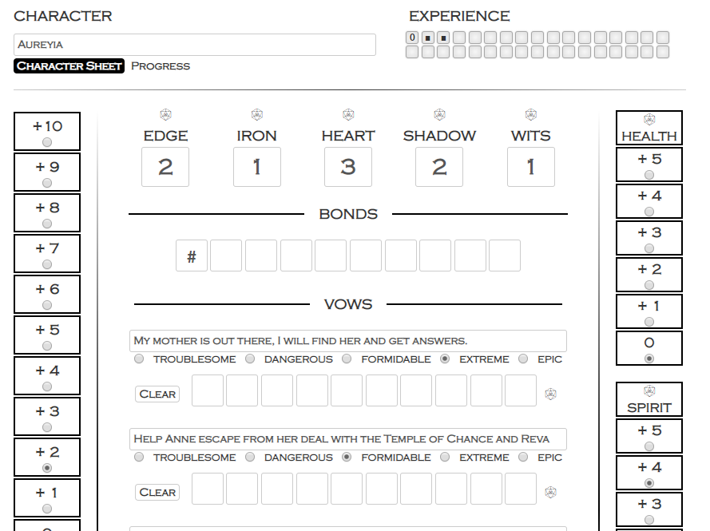This screenshot has width=710, height=531.
Task: Select the Character Sheet tab
Action: point(68,66)
